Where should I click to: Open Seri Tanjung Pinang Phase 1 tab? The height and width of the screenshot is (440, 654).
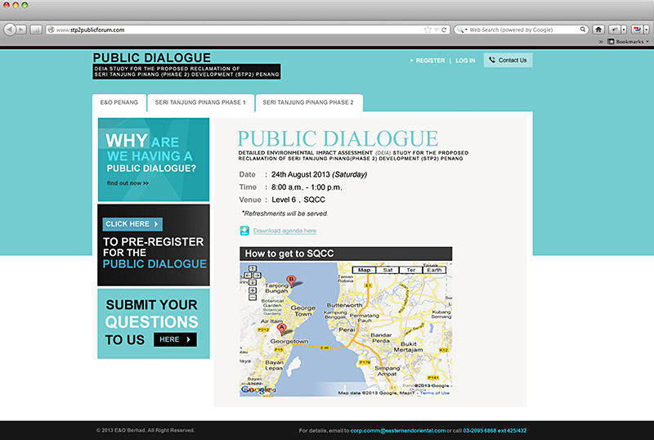[x=200, y=103]
